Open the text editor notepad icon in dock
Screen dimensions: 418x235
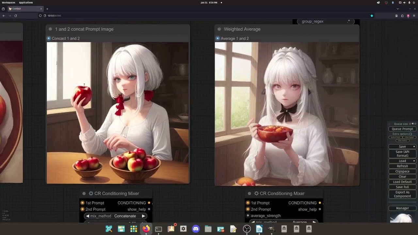tap(233, 229)
